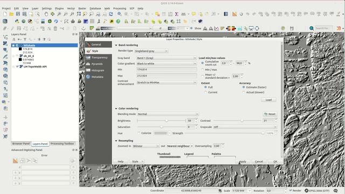Open the Grayscale dropdown
This screenshot has width=345, height=194.
(245, 127)
